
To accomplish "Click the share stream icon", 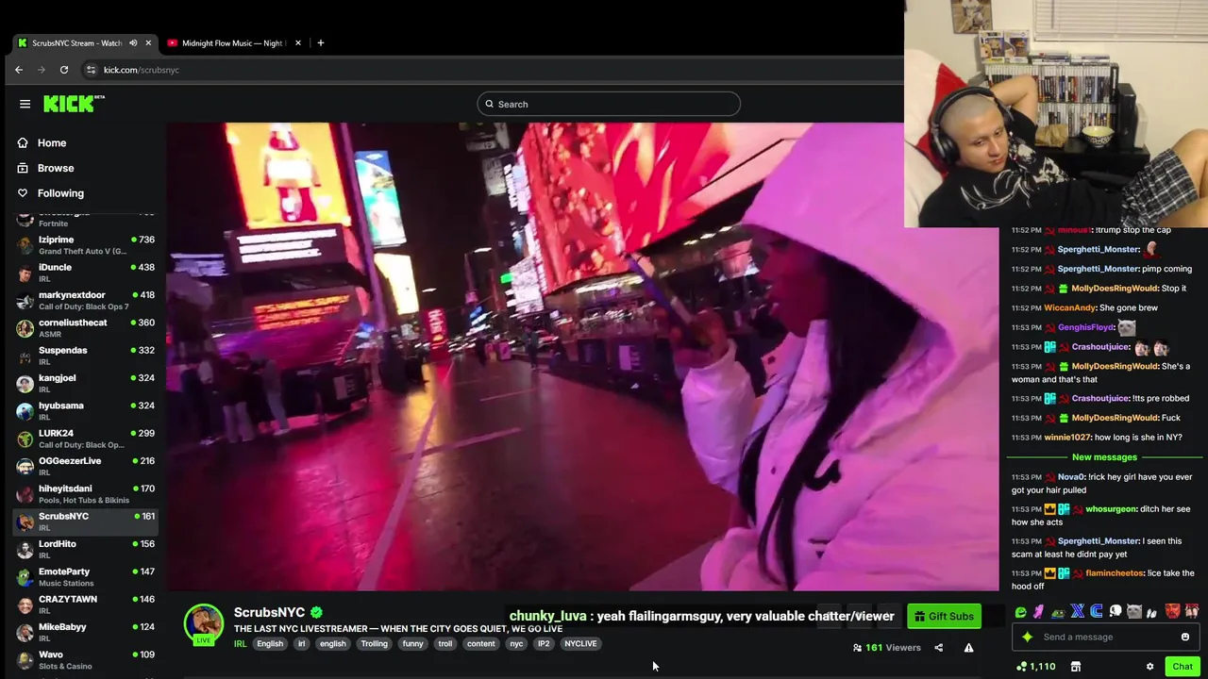I will click(x=938, y=648).
